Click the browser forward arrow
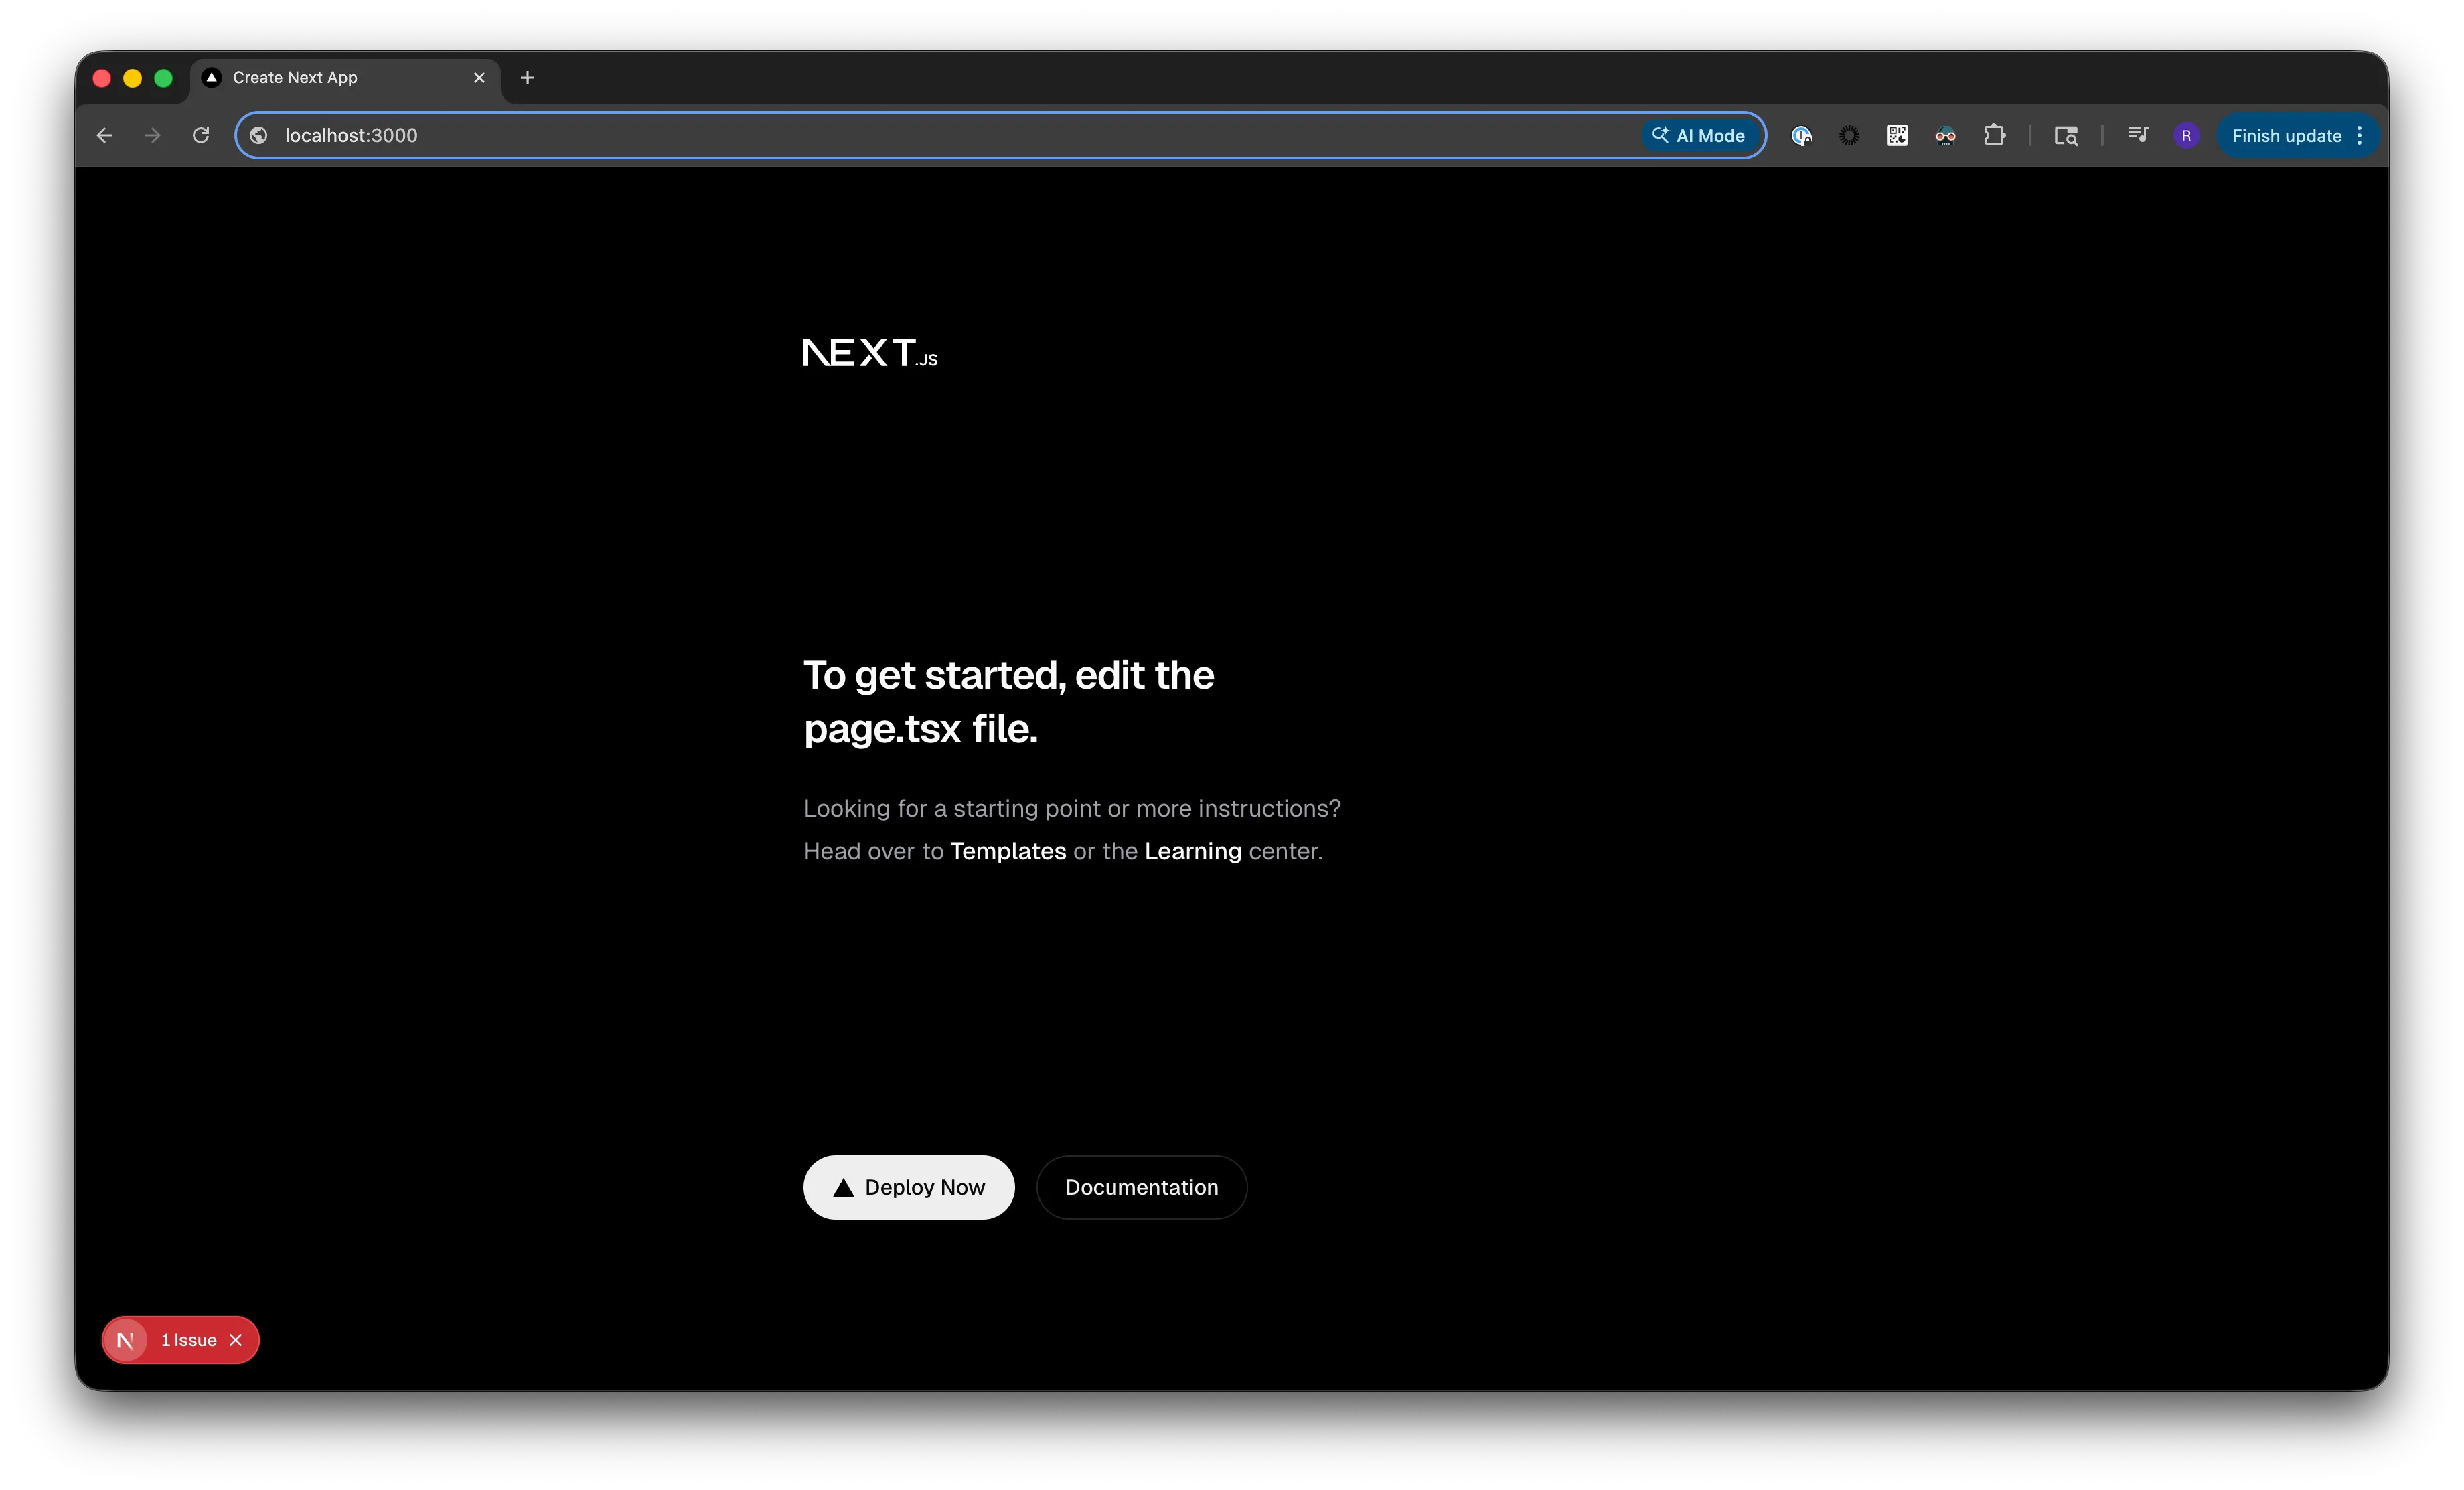This screenshot has height=1490, width=2464. [x=152, y=135]
